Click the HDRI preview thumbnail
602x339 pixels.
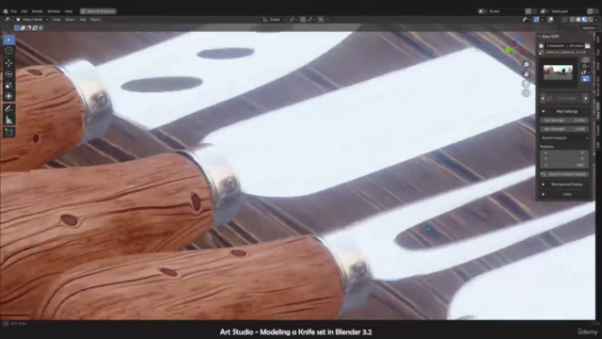(558, 73)
